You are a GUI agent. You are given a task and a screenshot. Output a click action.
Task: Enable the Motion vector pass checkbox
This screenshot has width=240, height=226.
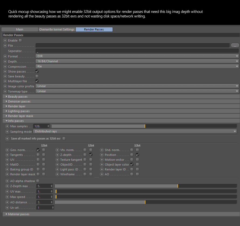[x=132, y=160]
